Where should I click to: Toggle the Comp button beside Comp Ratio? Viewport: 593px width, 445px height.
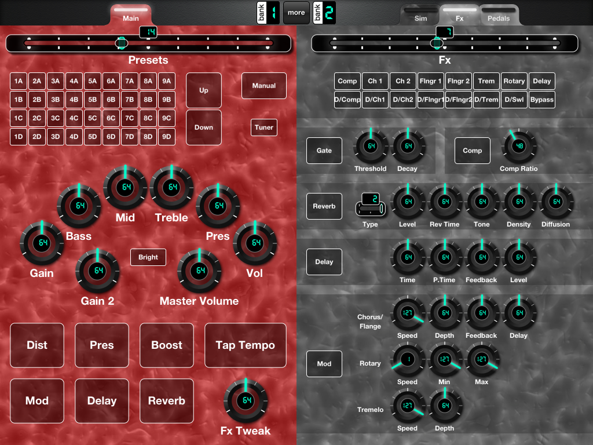coord(473,151)
